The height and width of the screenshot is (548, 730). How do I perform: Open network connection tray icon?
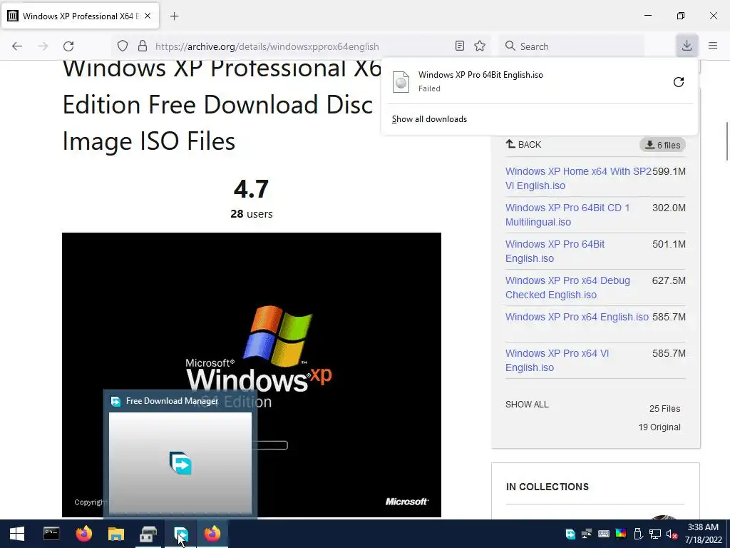654,534
